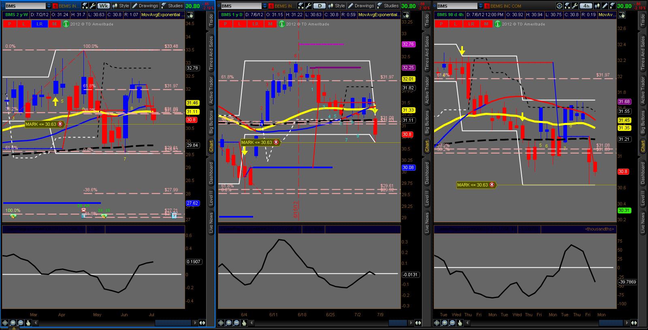Select the crosshair cursor tool under daily chart
The width and height of the screenshot is (648, 330).
point(221,323)
